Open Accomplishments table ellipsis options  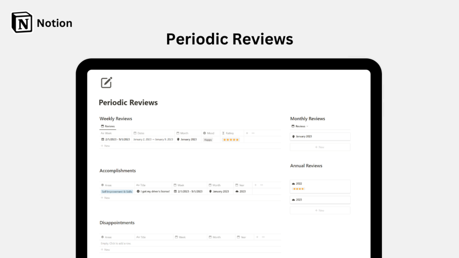[262, 185]
